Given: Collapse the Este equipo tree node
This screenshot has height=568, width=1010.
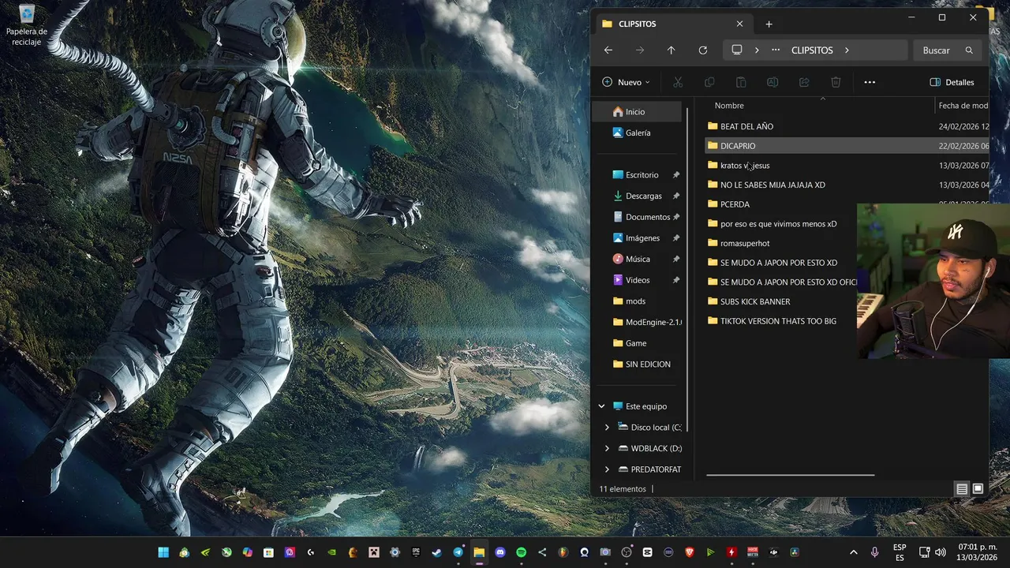Looking at the screenshot, I should click(x=601, y=406).
